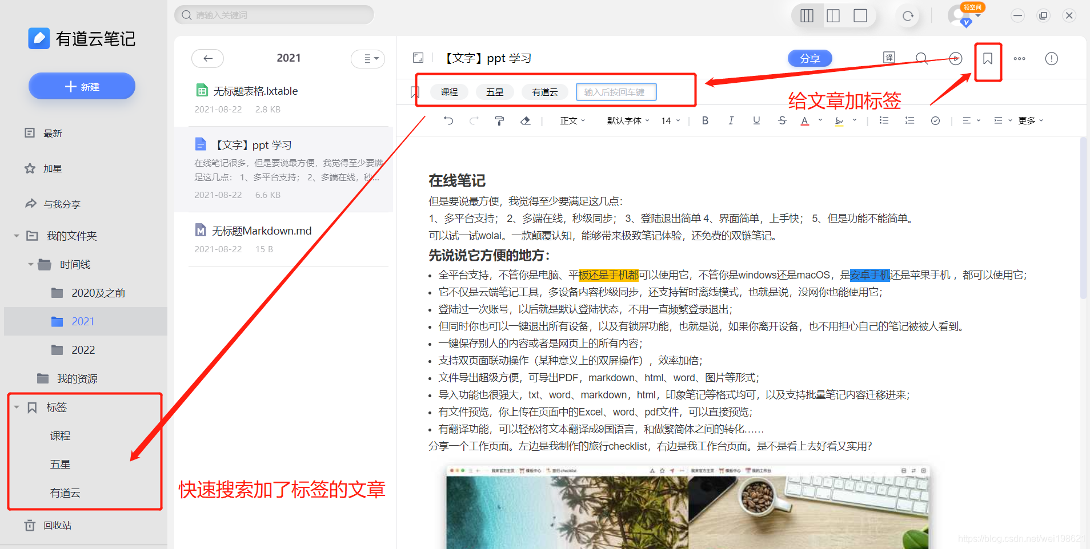The height and width of the screenshot is (549, 1090).
Task: Switch to the 加星 sidebar section
Action: 53,168
